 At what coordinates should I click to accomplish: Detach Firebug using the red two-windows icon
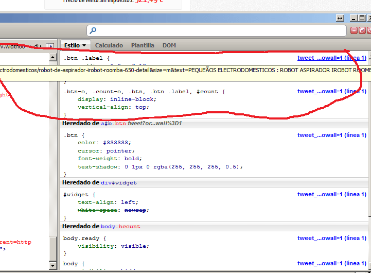tap(362, 30)
